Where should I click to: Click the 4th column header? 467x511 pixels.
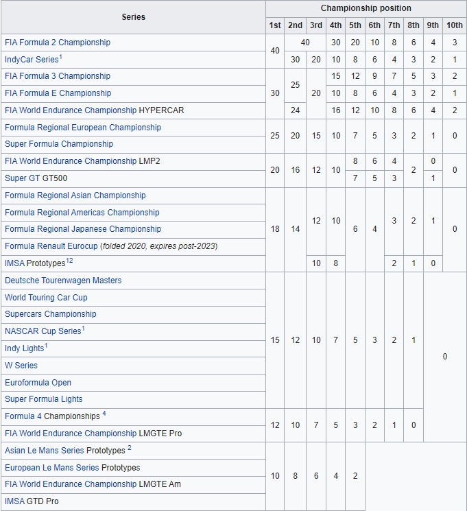[x=335, y=25]
